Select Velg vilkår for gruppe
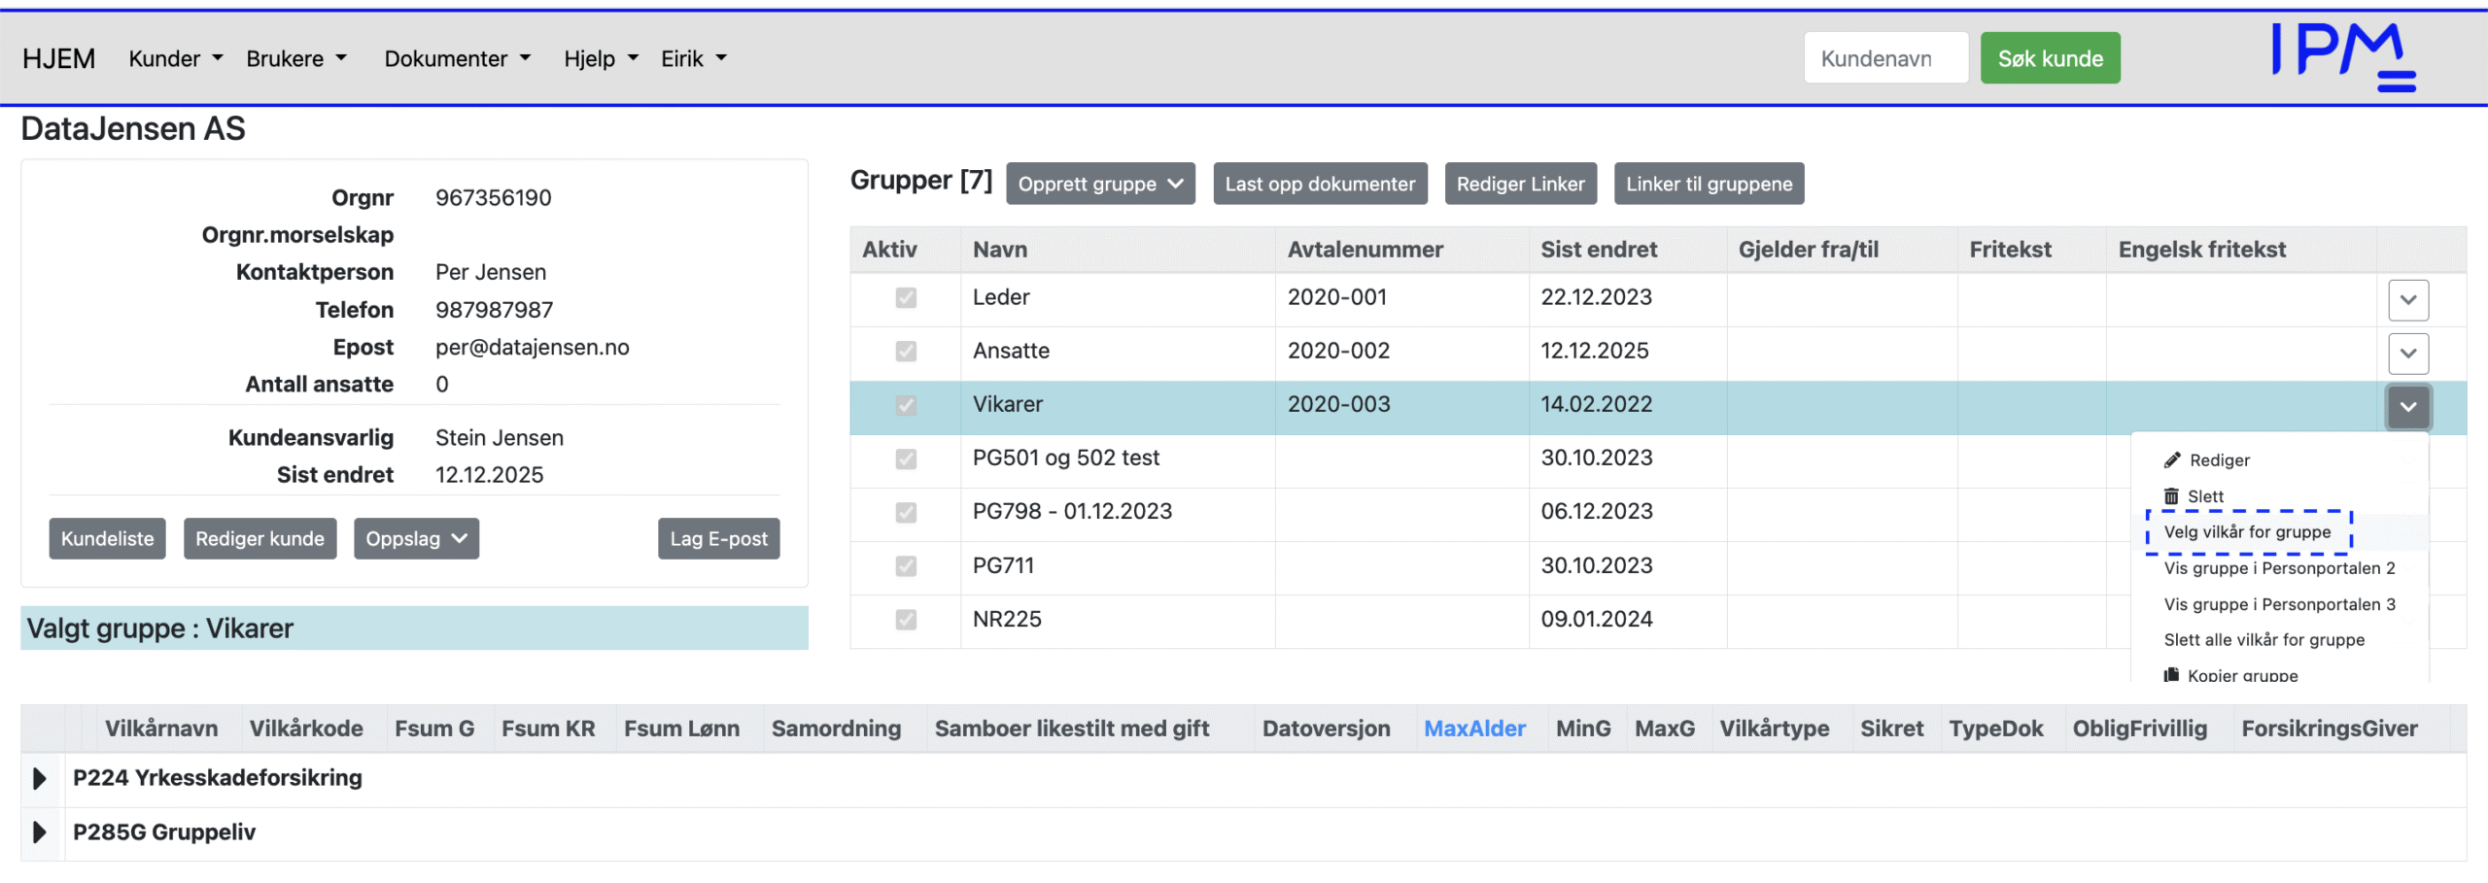The image size is (2488, 883). pyautogui.click(x=2247, y=532)
